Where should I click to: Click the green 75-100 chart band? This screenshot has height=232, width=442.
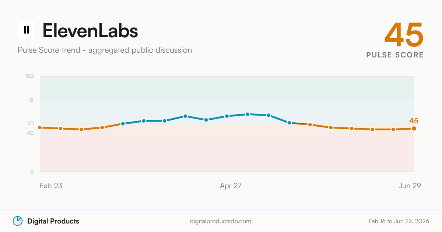click(x=227, y=88)
